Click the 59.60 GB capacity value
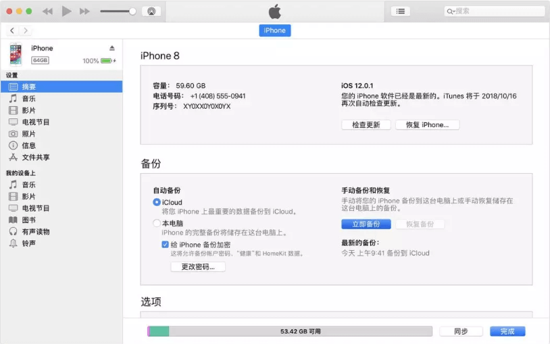This screenshot has height=344, width=550. [191, 86]
